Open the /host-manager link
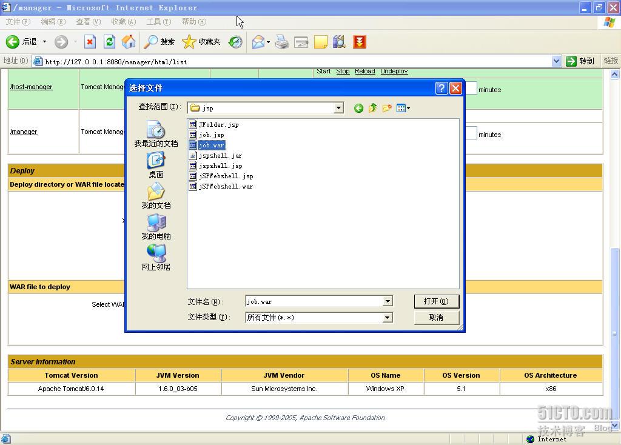The width and height of the screenshot is (621, 445). pyautogui.click(x=32, y=87)
